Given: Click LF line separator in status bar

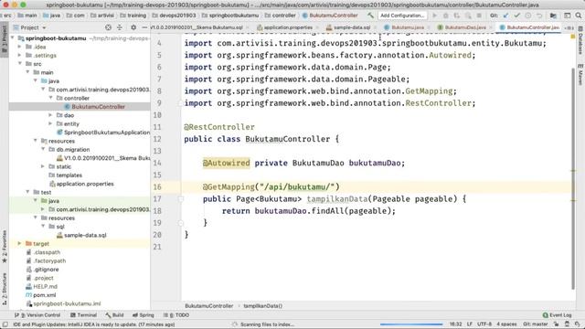Looking at the screenshot, I should coord(469,324).
